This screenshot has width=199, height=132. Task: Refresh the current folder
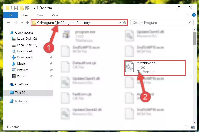[125, 23]
